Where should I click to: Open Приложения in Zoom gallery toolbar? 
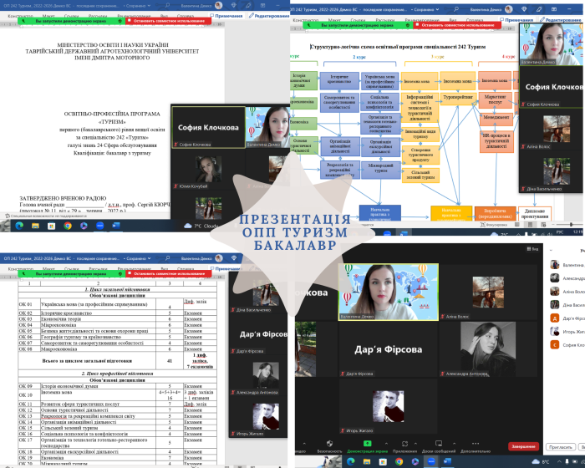coord(404,446)
